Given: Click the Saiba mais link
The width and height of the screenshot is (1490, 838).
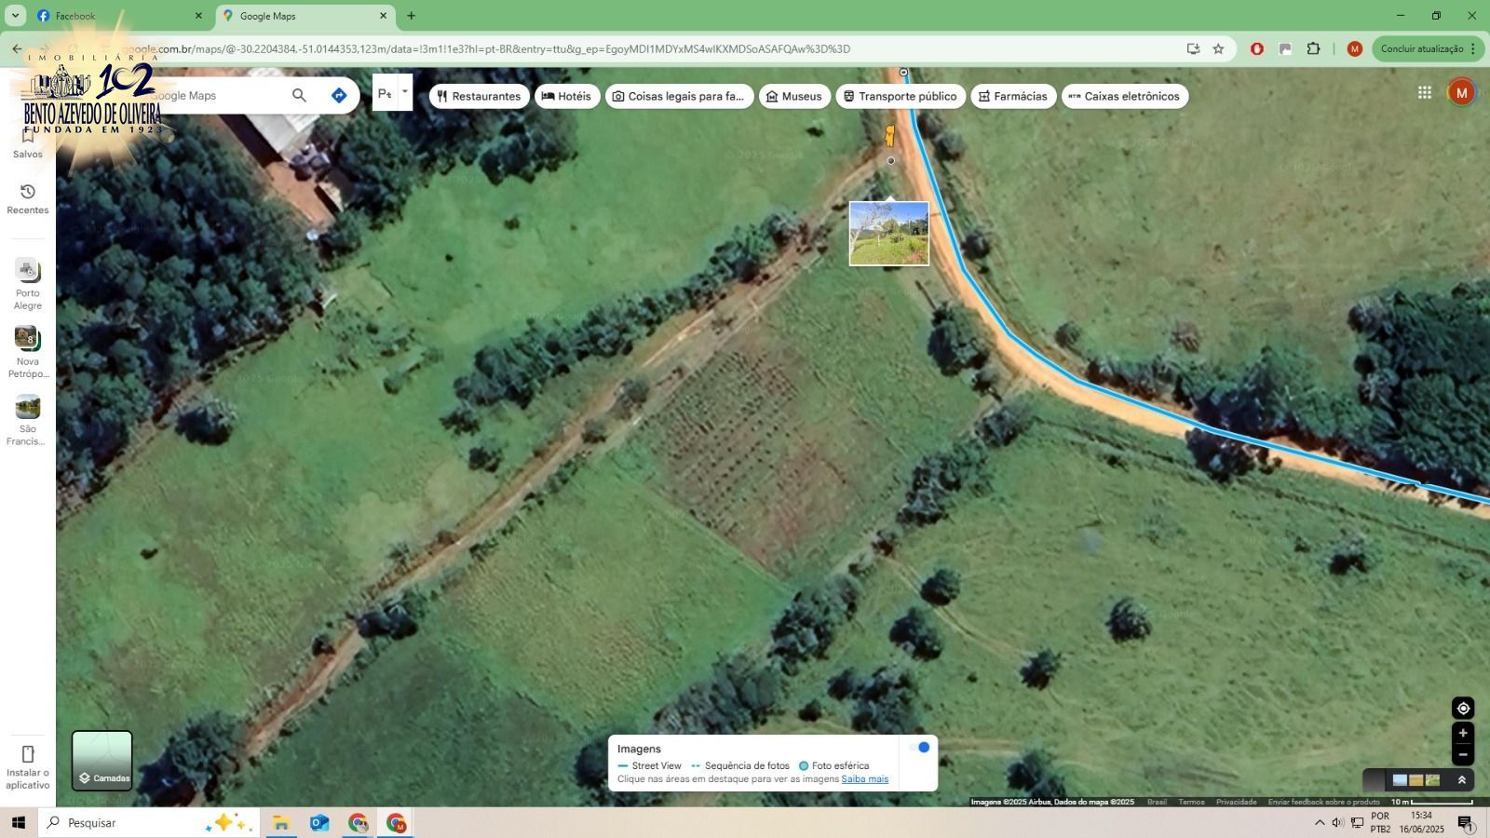Looking at the screenshot, I should tap(864, 779).
